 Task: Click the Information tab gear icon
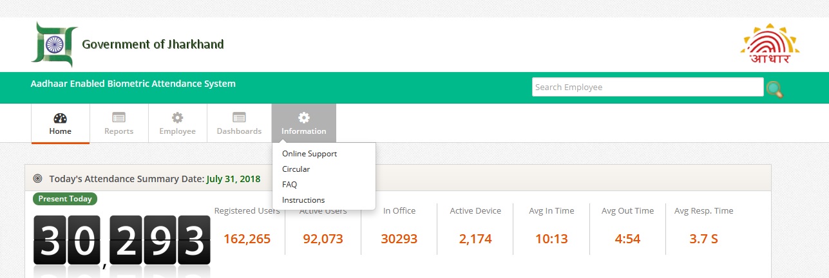pos(303,118)
